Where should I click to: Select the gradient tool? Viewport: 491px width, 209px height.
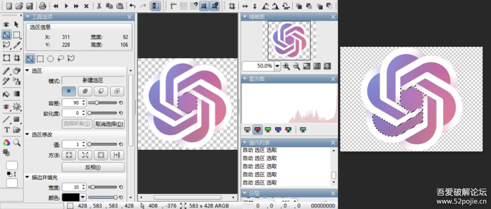pos(17,94)
